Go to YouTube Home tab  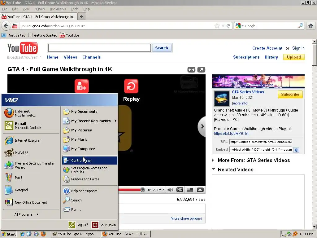pyautogui.click(x=53, y=57)
